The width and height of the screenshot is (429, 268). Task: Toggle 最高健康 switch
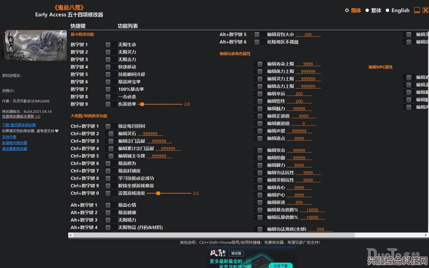pos(111,213)
